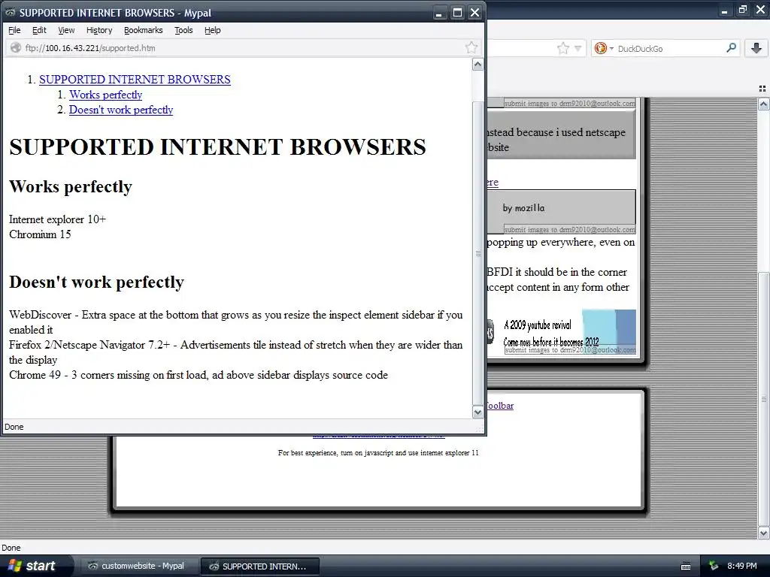Open the Help menu
The width and height of the screenshot is (770, 577).
[213, 30]
